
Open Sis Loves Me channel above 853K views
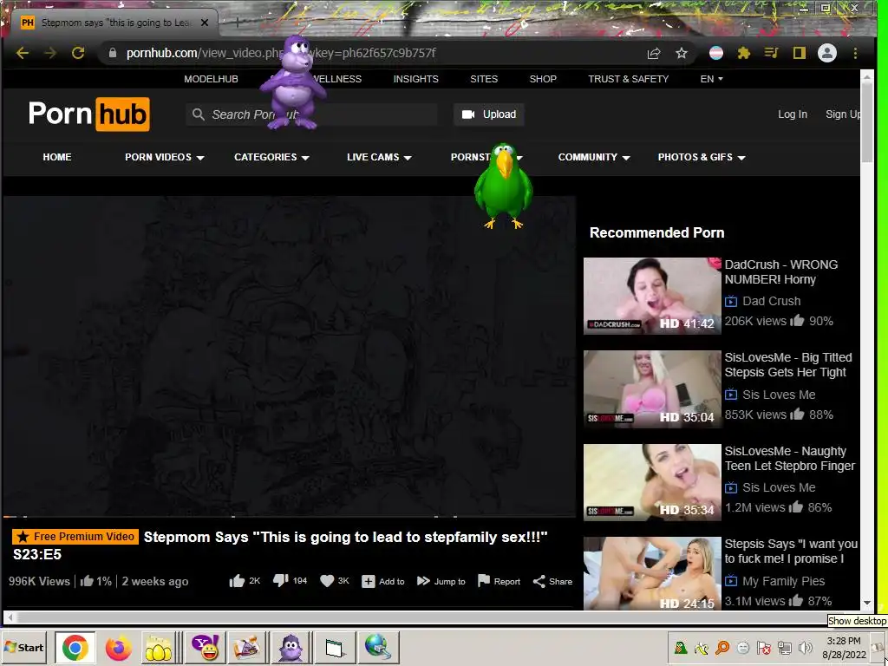[x=779, y=395]
